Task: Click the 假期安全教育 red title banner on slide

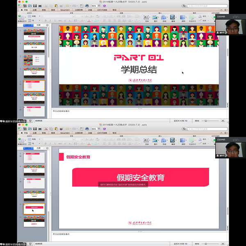Action: pos(141,178)
